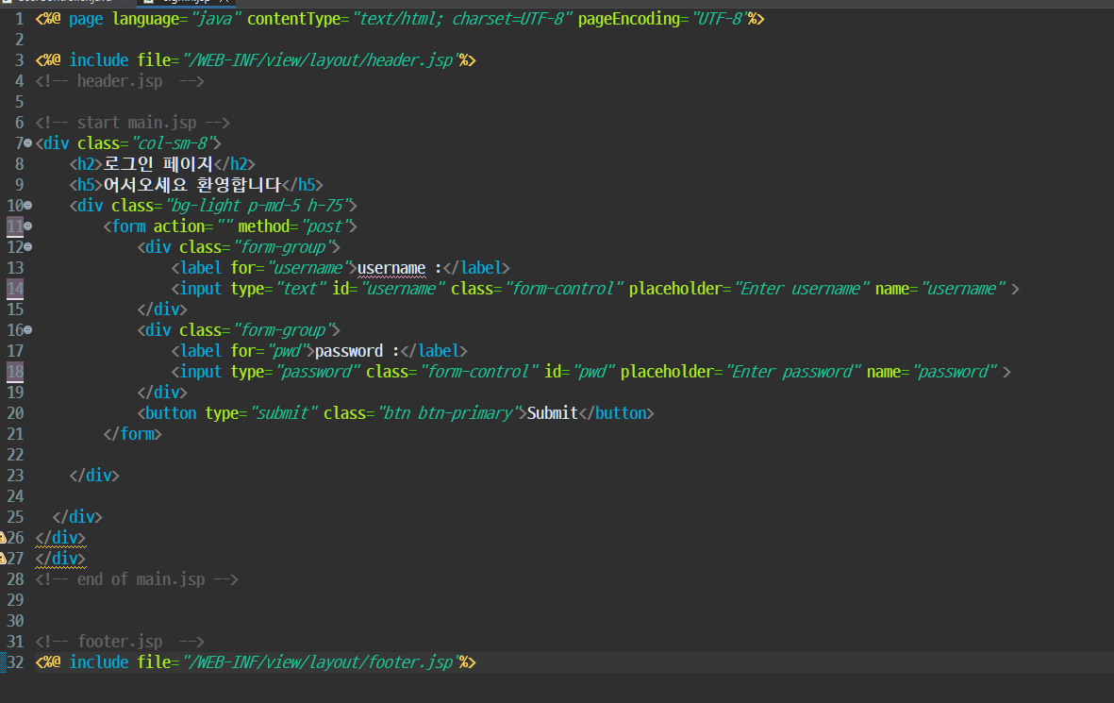Click the "bg-light p-md-5 h-75" class value
The width and height of the screenshot is (1114, 703).
pos(259,206)
